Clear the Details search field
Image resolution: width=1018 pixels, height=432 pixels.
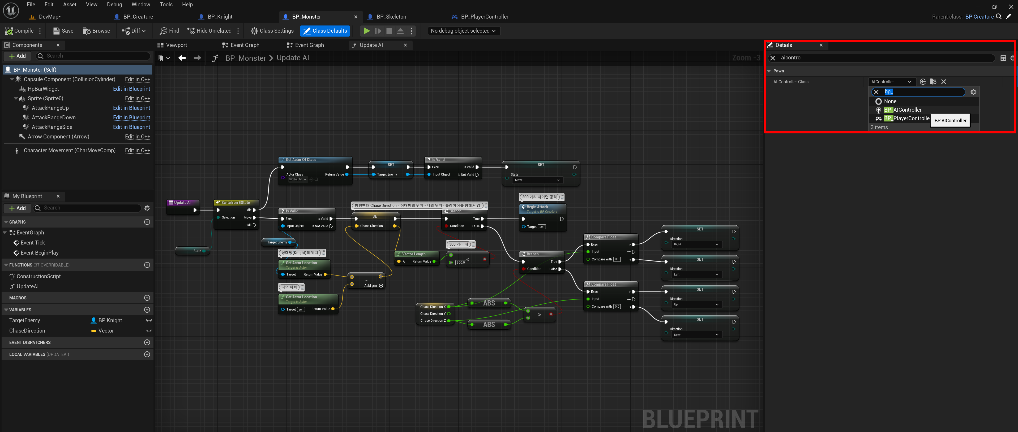tap(773, 58)
